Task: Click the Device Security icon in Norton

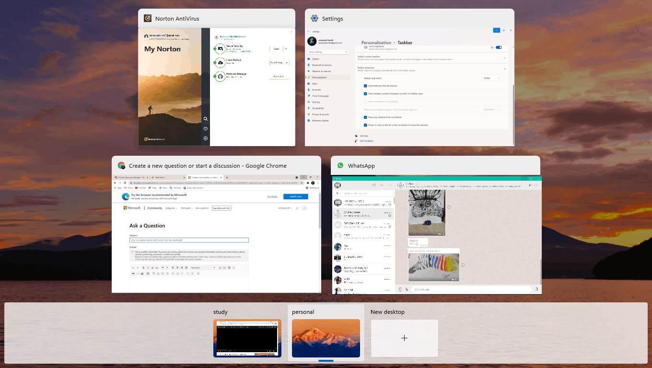Action: 220,48
